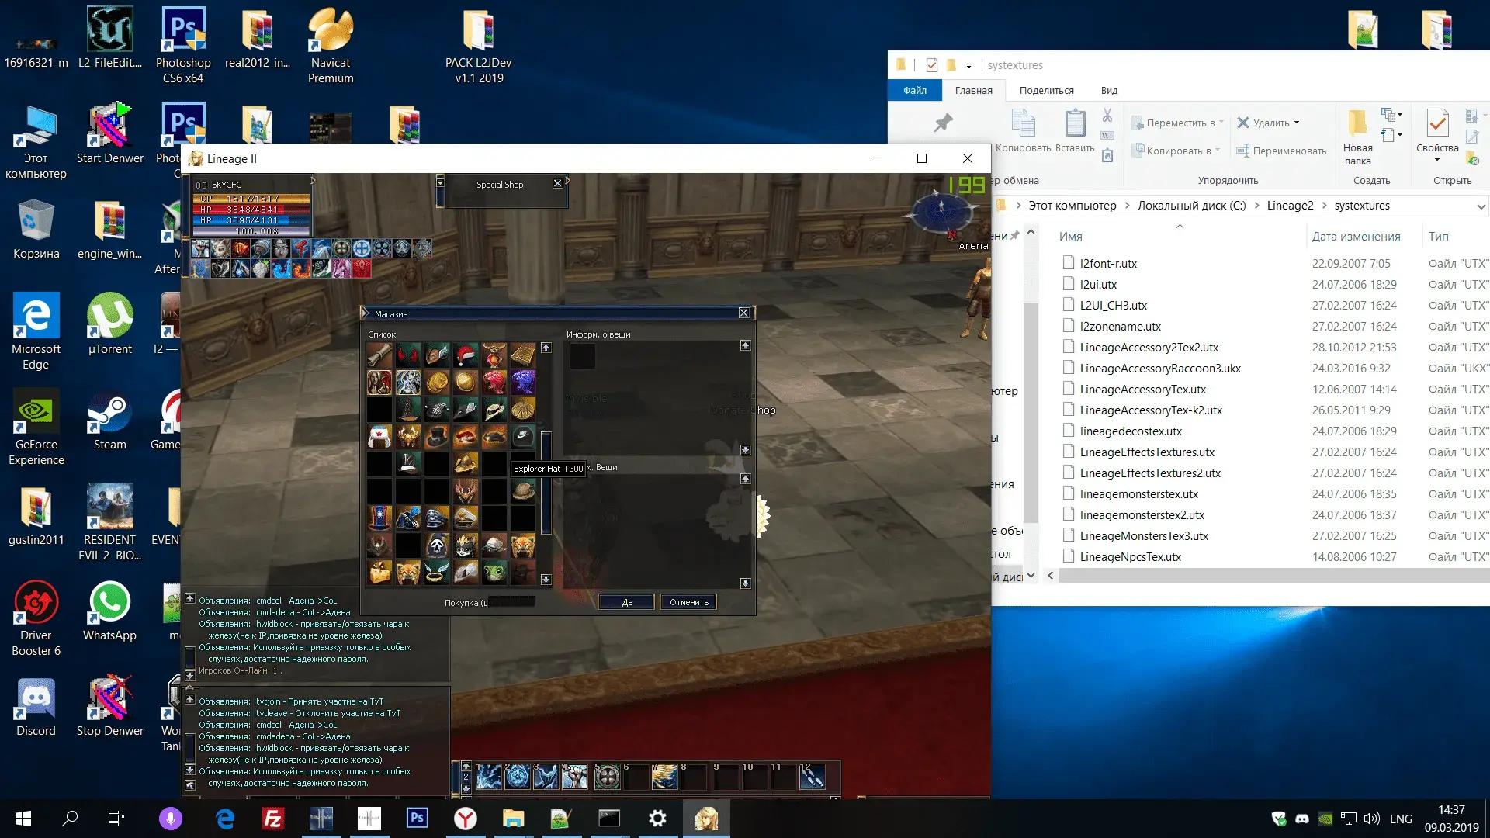This screenshot has width=1490, height=838.
Task: Click the Cut scissors icon in Explorer
Action: tap(1107, 116)
